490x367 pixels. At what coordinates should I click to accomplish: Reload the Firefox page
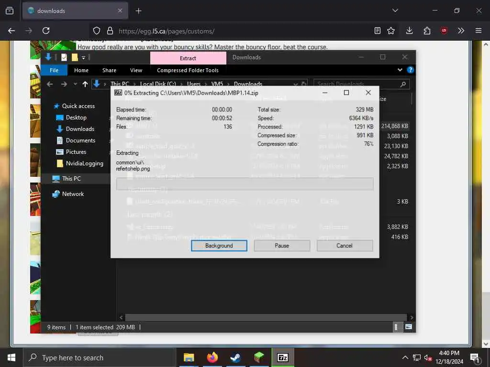(46, 31)
